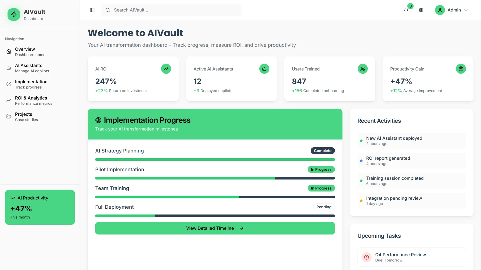The height and width of the screenshot is (270, 481).
Task: Click the arrow icon in View Detailed Timeline
Action: coord(242,228)
